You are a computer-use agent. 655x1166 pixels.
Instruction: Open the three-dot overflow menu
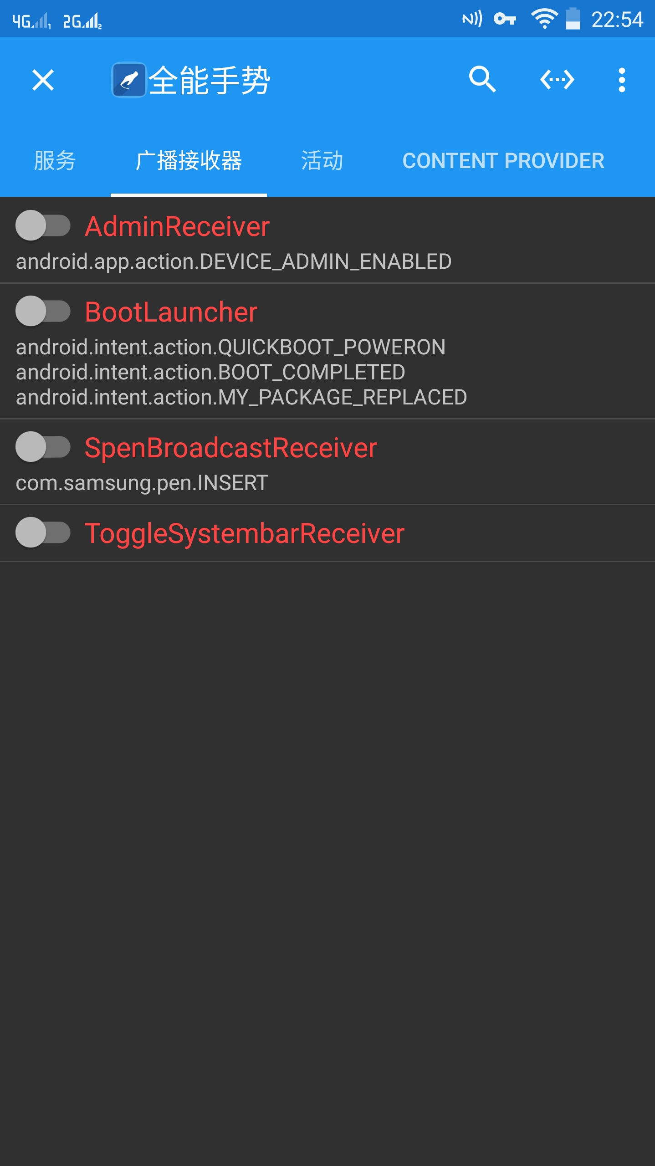click(622, 80)
